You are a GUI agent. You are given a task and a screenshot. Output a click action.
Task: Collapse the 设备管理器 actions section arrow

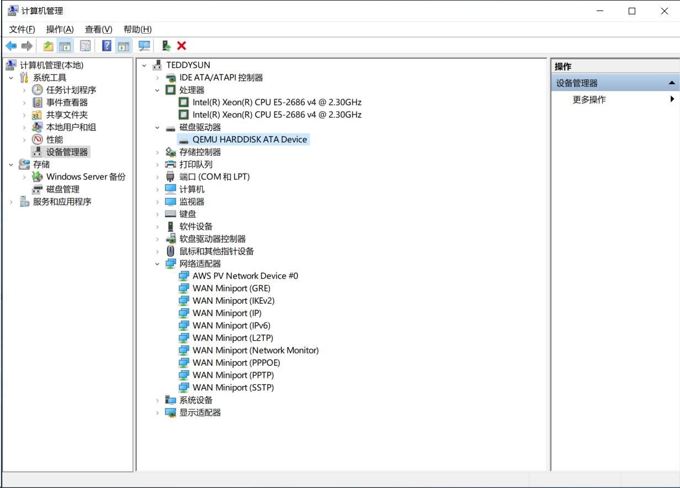tap(671, 83)
